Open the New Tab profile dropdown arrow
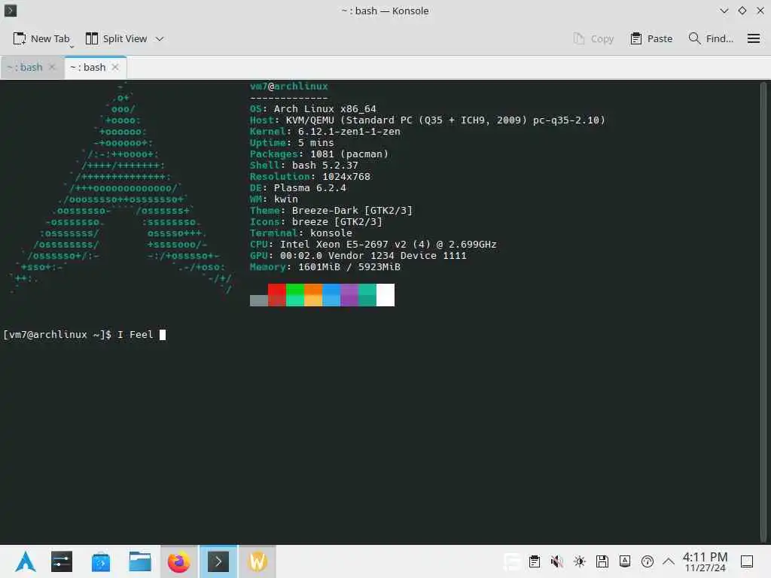Viewport: 771px width, 578px height. pos(72,47)
